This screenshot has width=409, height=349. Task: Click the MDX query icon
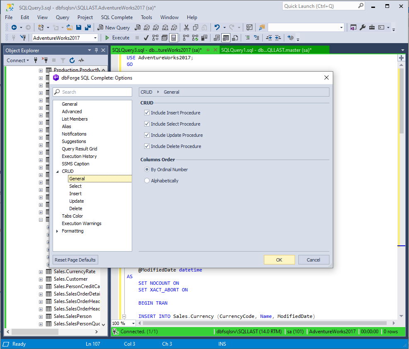[x=147, y=27]
